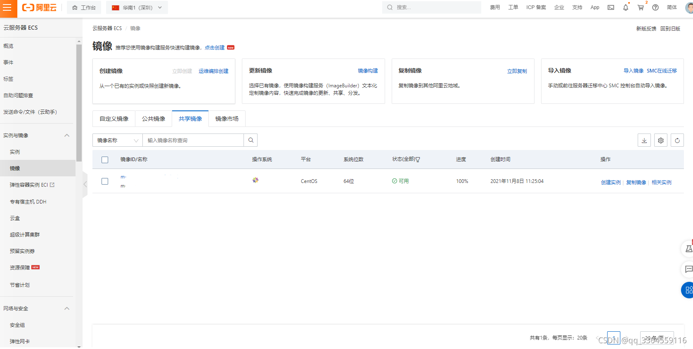Collapse the 网络与安全 section
Image resolution: width=693 pixels, height=349 pixels.
click(x=67, y=309)
